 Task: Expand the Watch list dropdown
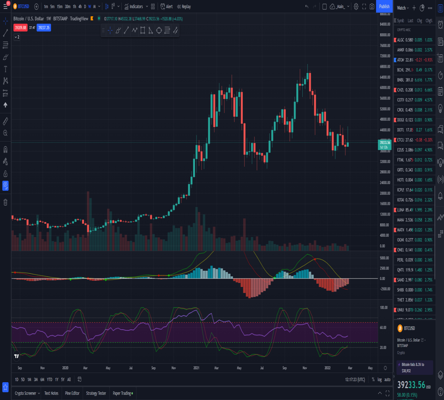(x=403, y=8)
